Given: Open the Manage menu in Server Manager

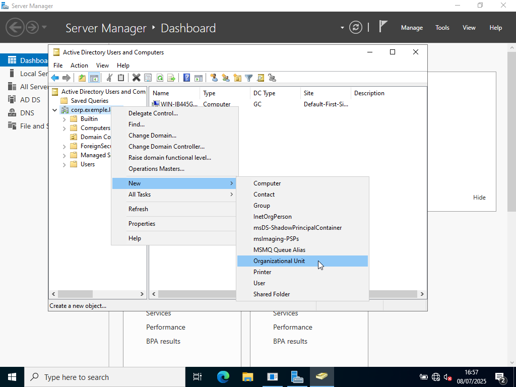Looking at the screenshot, I should tap(412, 28).
